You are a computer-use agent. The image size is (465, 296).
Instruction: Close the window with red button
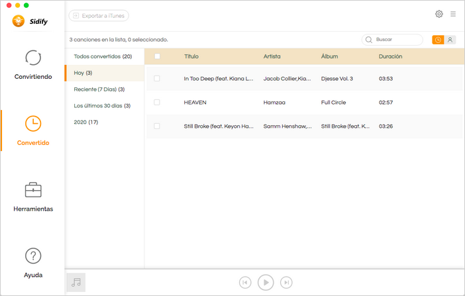9,5
